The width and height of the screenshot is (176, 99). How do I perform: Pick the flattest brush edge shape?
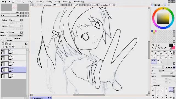[x=174, y=67]
